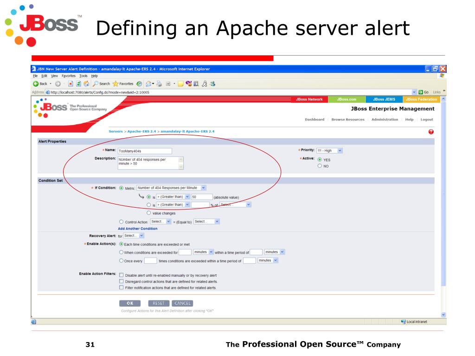Click the toolbar icon left of AIM

pos(196,84)
